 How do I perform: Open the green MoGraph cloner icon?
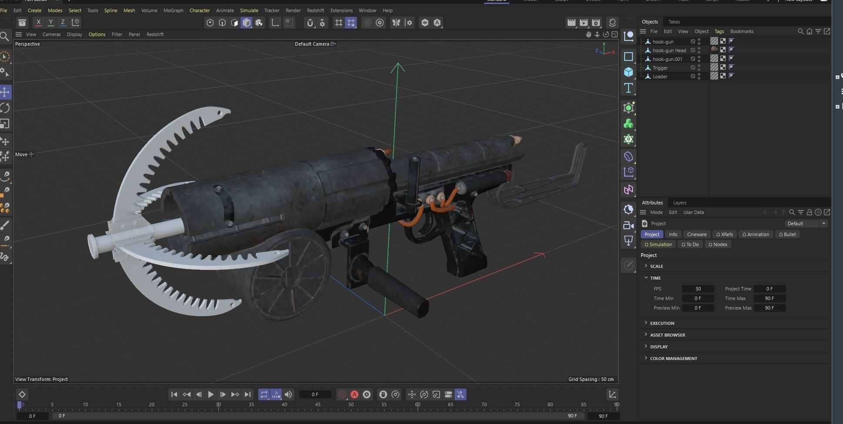[629, 124]
